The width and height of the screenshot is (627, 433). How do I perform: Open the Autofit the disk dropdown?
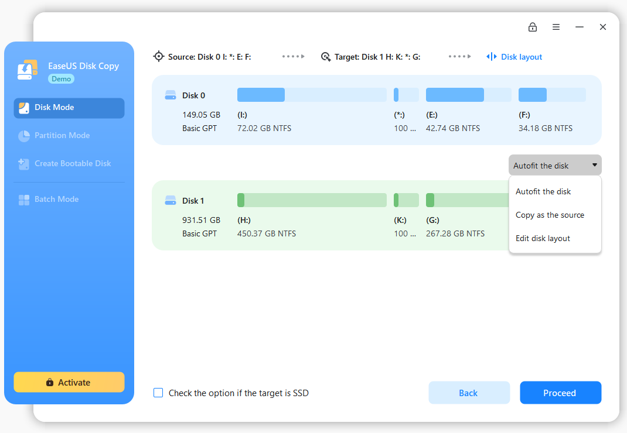pos(554,165)
